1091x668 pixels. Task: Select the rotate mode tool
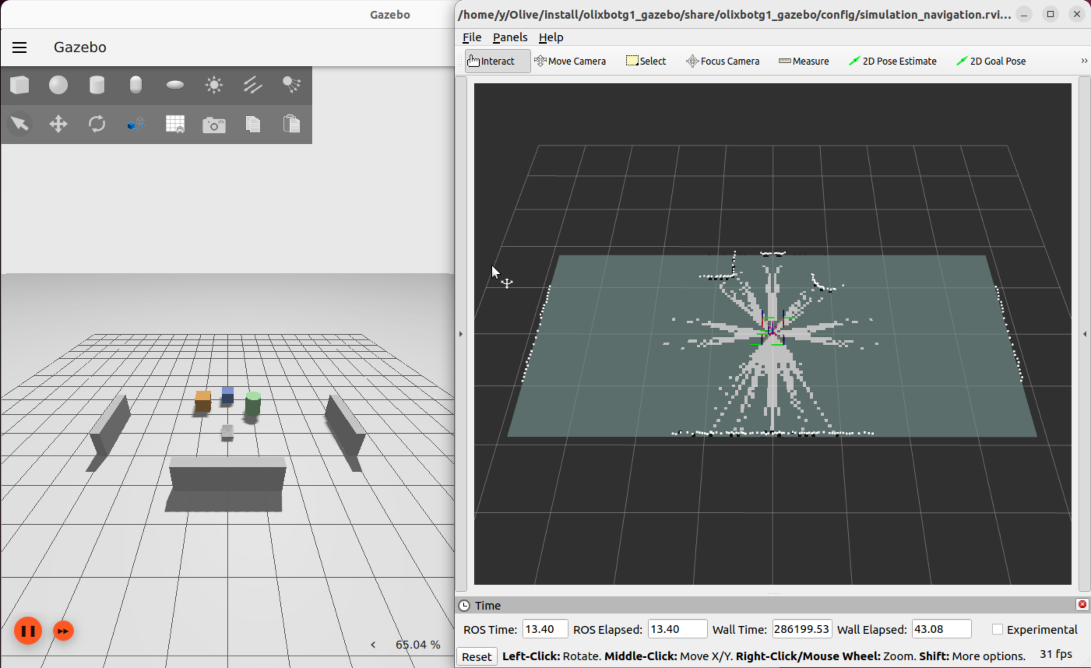(97, 124)
